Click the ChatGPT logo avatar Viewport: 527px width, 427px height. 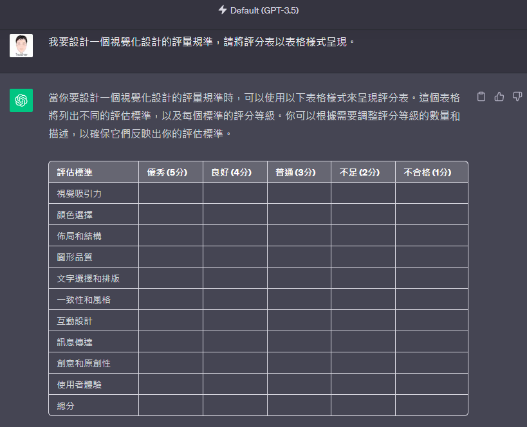21,100
